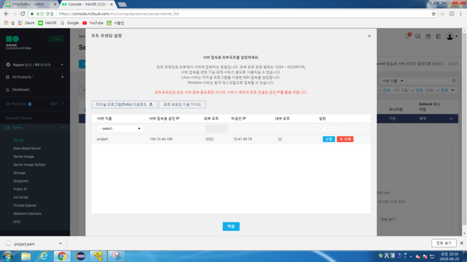Expand All Products plus icon
The width and height of the screenshot is (467, 262).
(62, 77)
